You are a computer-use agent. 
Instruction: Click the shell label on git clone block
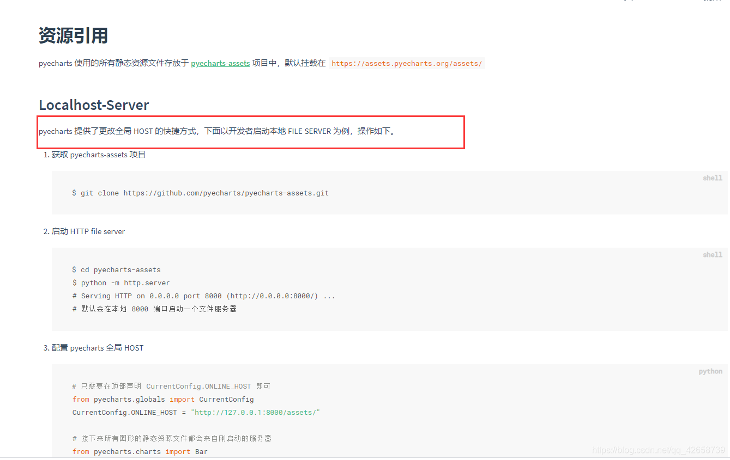coord(712,178)
